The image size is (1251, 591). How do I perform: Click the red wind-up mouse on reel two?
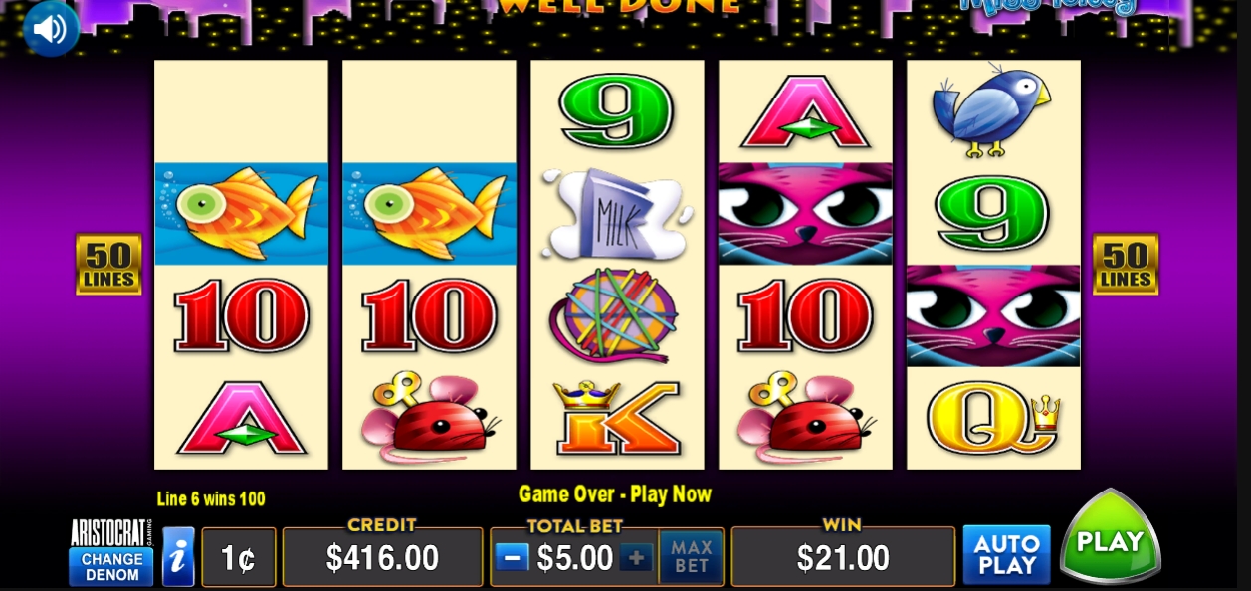[x=429, y=418]
